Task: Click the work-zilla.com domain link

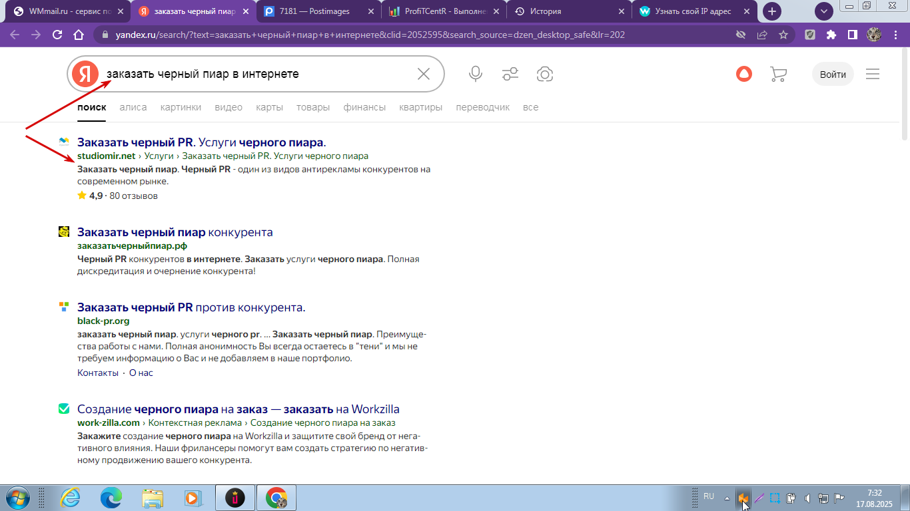Action: [109, 423]
